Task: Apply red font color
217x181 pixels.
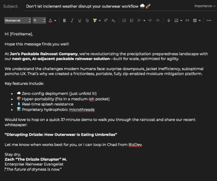Action: click(51, 21)
